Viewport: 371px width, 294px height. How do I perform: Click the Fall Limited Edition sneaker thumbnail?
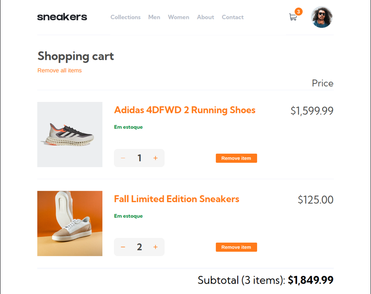click(x=70, y=223)
